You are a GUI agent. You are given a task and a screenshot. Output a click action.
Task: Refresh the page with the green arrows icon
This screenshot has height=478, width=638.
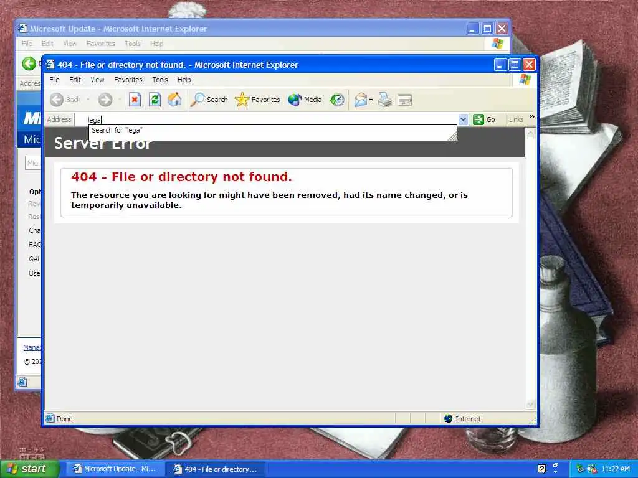coord(155,100)
